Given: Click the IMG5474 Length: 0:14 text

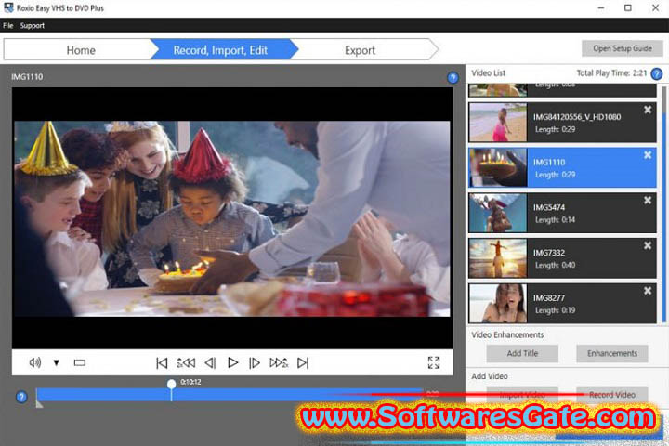Looking at the screenshot, I should [x=555, y=220].
